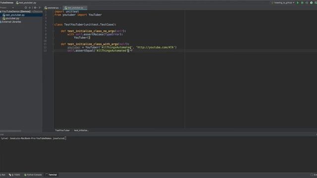Expand External Libraries in project tree

point(11,22)
